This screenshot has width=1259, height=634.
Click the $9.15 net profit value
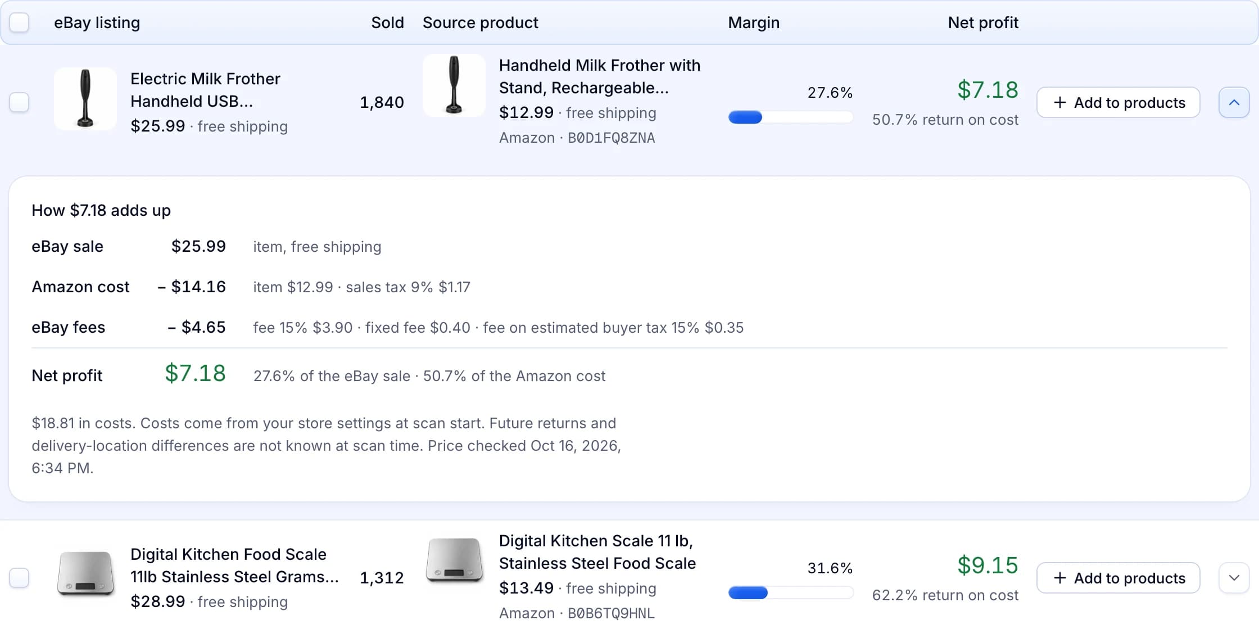pos(988,565)
